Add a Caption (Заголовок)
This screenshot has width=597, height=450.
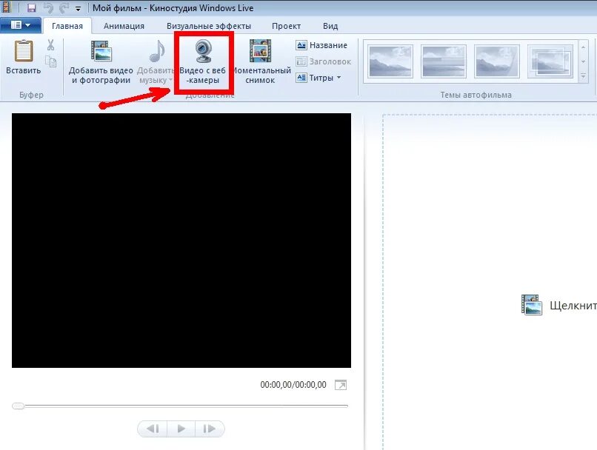pyautogui.click(x=323, y=61)
